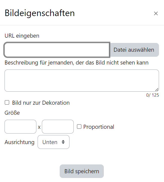Click the image height input field
This screenshot has width=164, height=182.
pos(58,127)
